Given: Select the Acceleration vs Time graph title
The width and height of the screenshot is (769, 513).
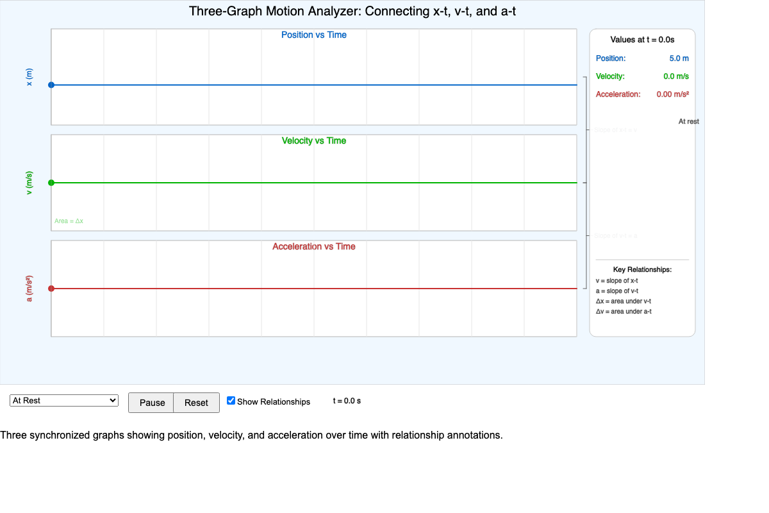Looking at the screenshot, I should [313, 246].
